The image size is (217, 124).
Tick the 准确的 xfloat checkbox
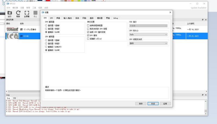(x=88, y=39)
